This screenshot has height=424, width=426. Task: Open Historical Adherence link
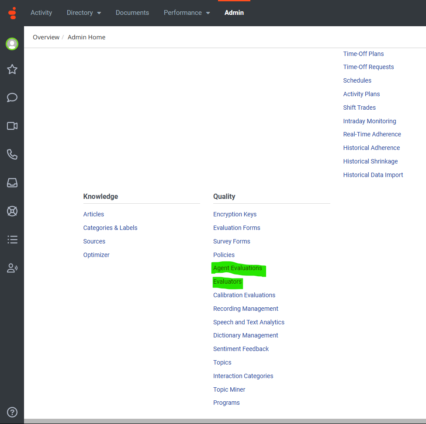(371, 148)
